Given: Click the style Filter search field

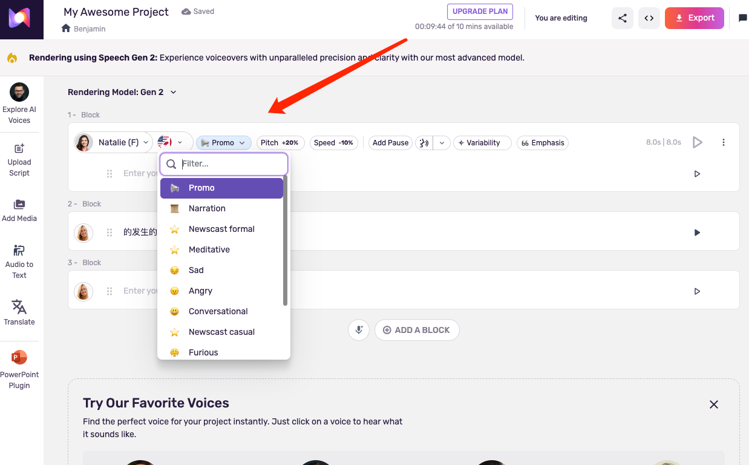Looking at the screenshot, I should 230,163.
